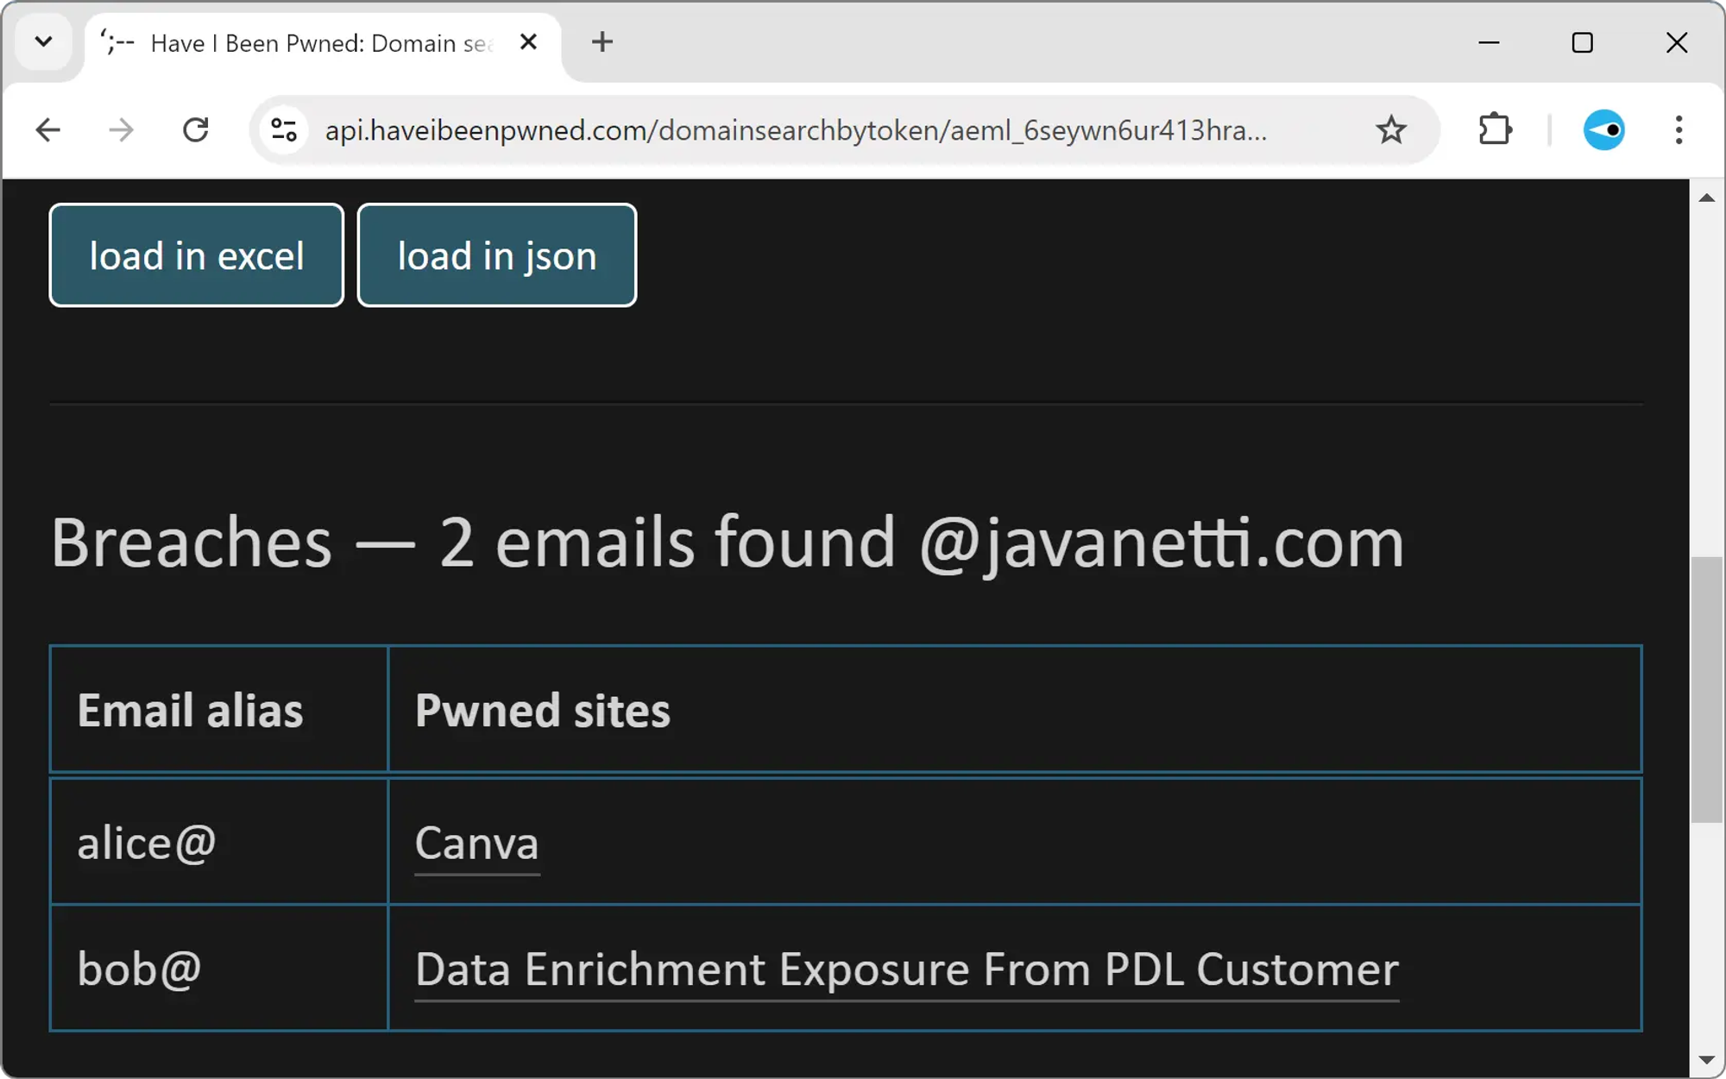Click the bob@ email alias cell

219,968
